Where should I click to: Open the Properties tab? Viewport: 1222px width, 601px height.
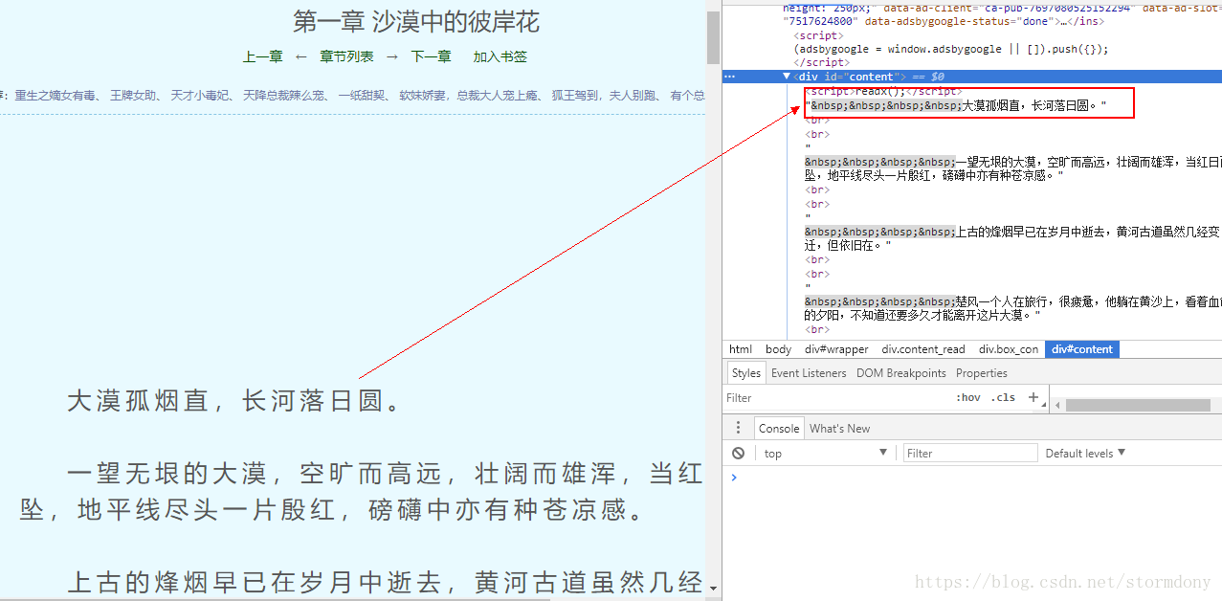click(981, 373)
